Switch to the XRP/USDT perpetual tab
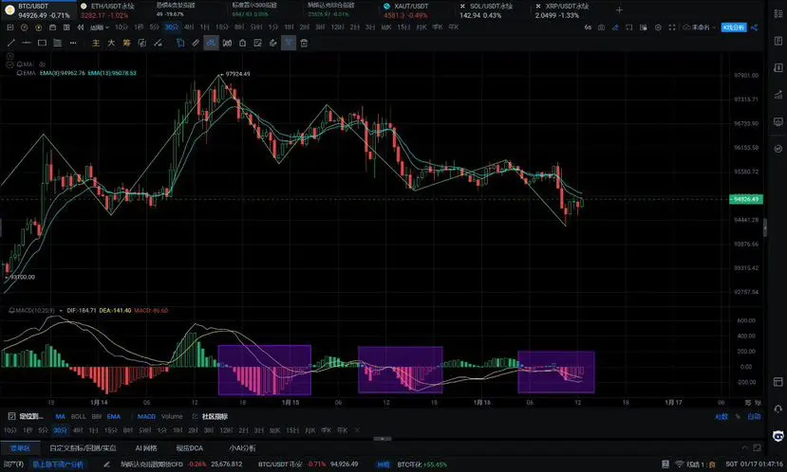This screenshot has height=472, width=787. [x=563, y=10]
